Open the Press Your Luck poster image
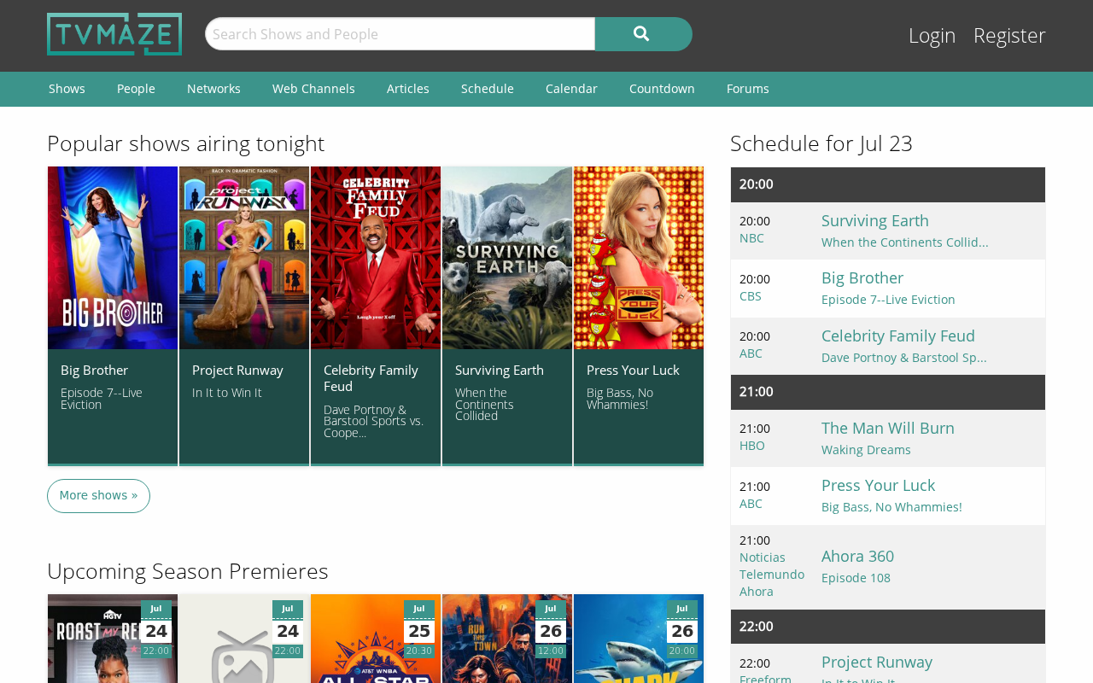 point(639,258)
